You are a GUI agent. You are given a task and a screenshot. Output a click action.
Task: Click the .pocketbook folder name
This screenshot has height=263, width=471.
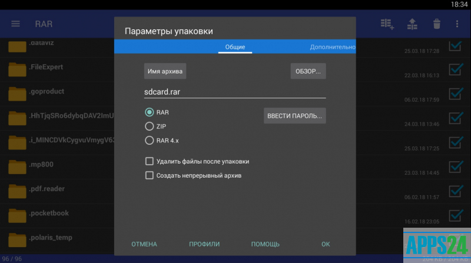(x=49, y=213)
